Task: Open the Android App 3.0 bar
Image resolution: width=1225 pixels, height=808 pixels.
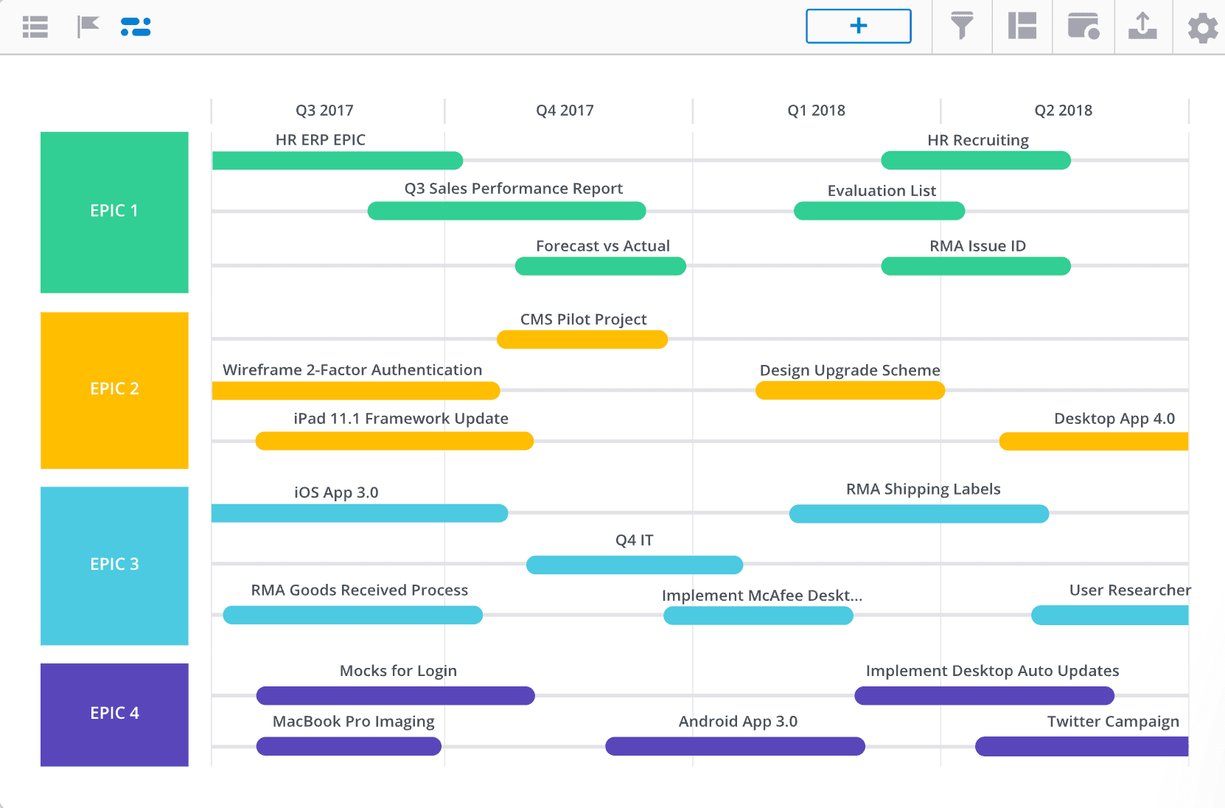Action: tap(735, 747)
